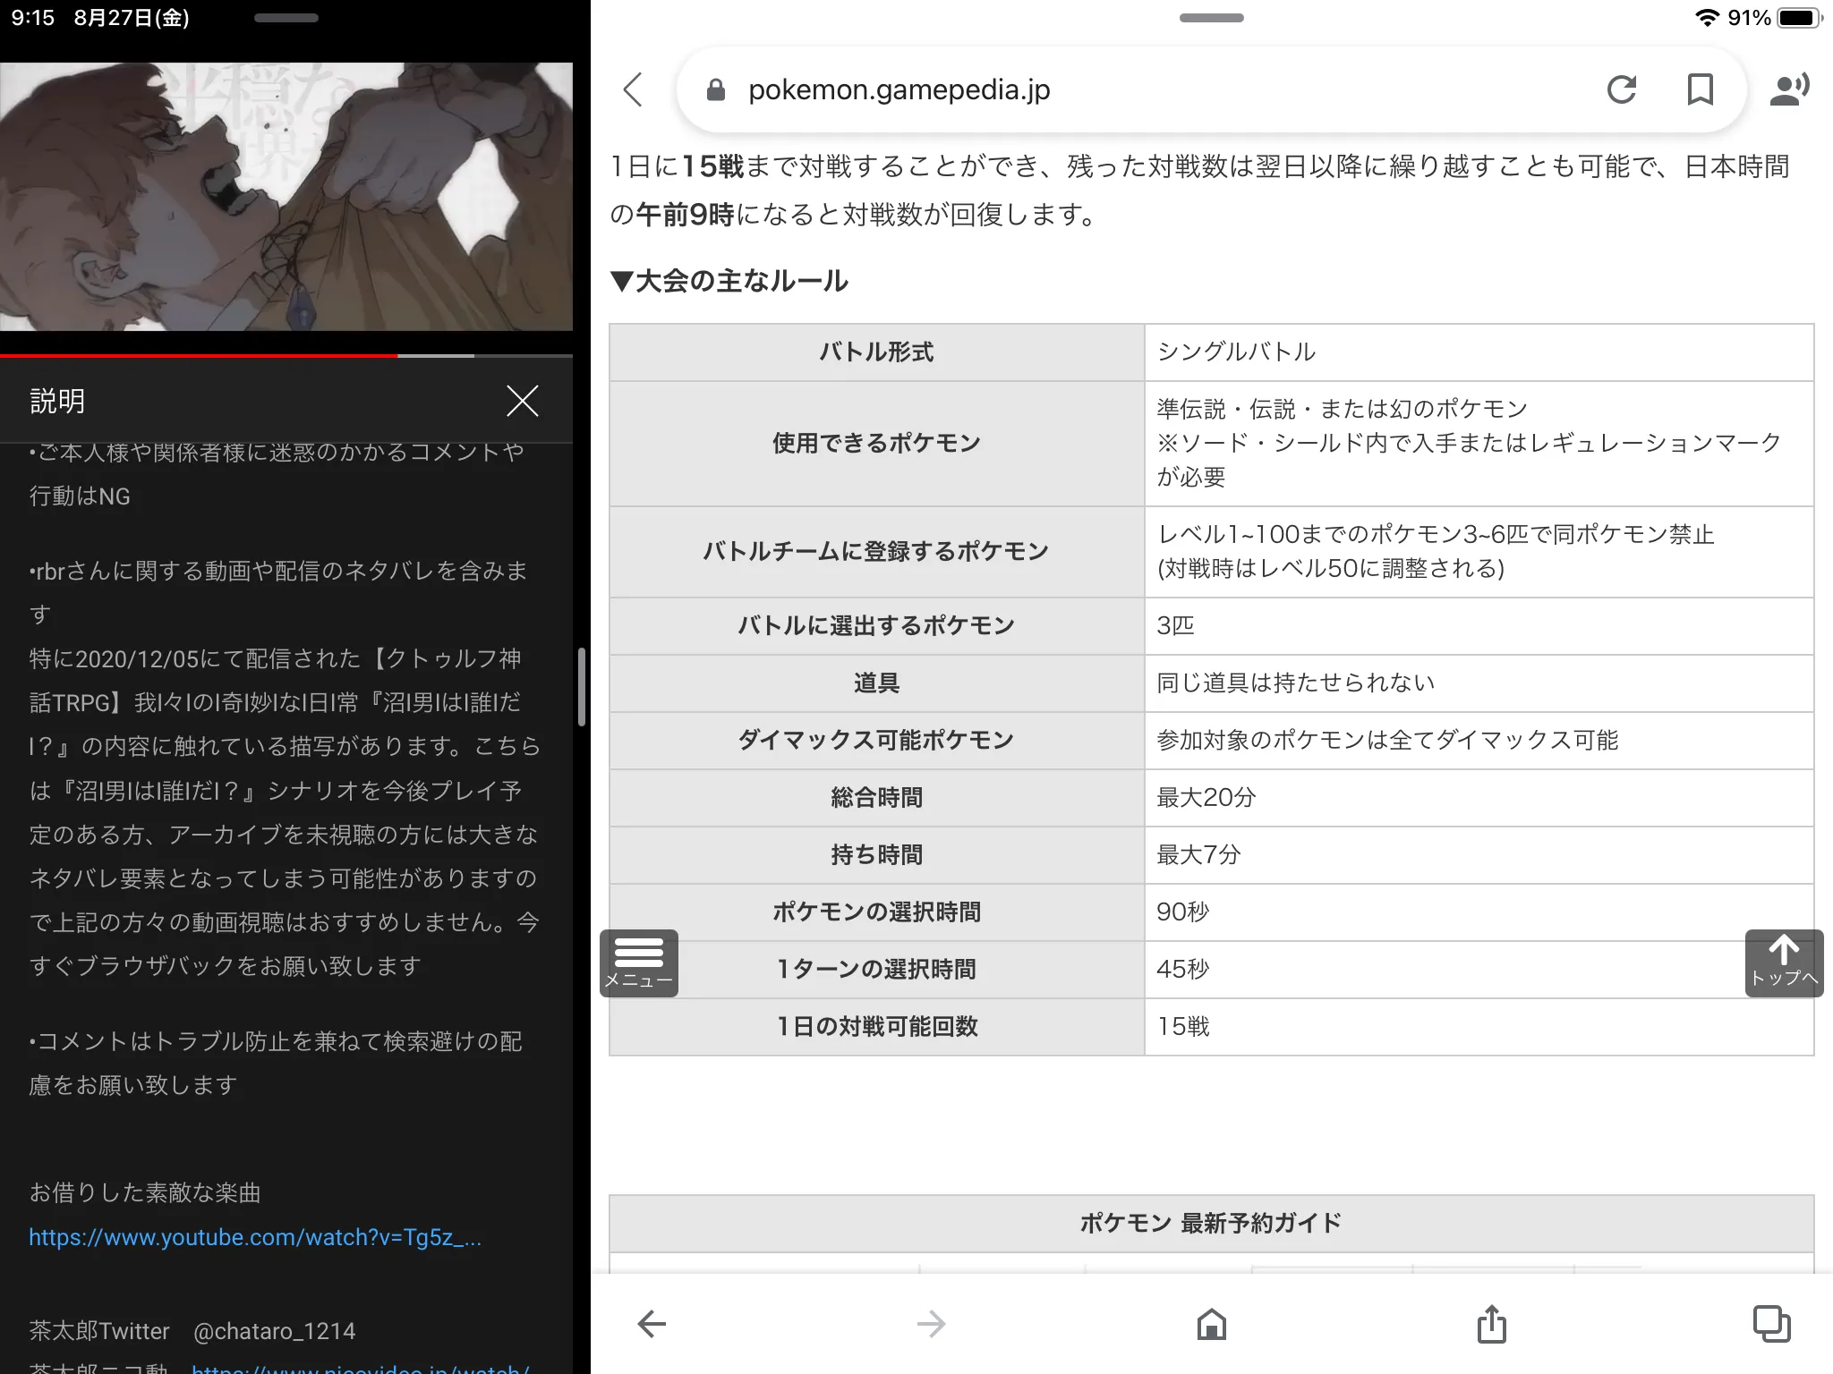The width and height of the screenshot is (1833, 1374).
Task: Open the nicovideo.jp watch link
Action: coord(361,1369)
